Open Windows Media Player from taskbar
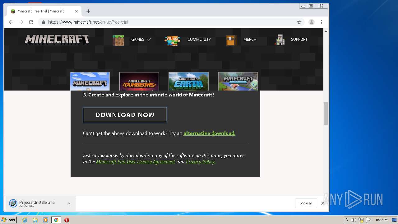Viewport: 398px width, 224px height. point(46,220)
